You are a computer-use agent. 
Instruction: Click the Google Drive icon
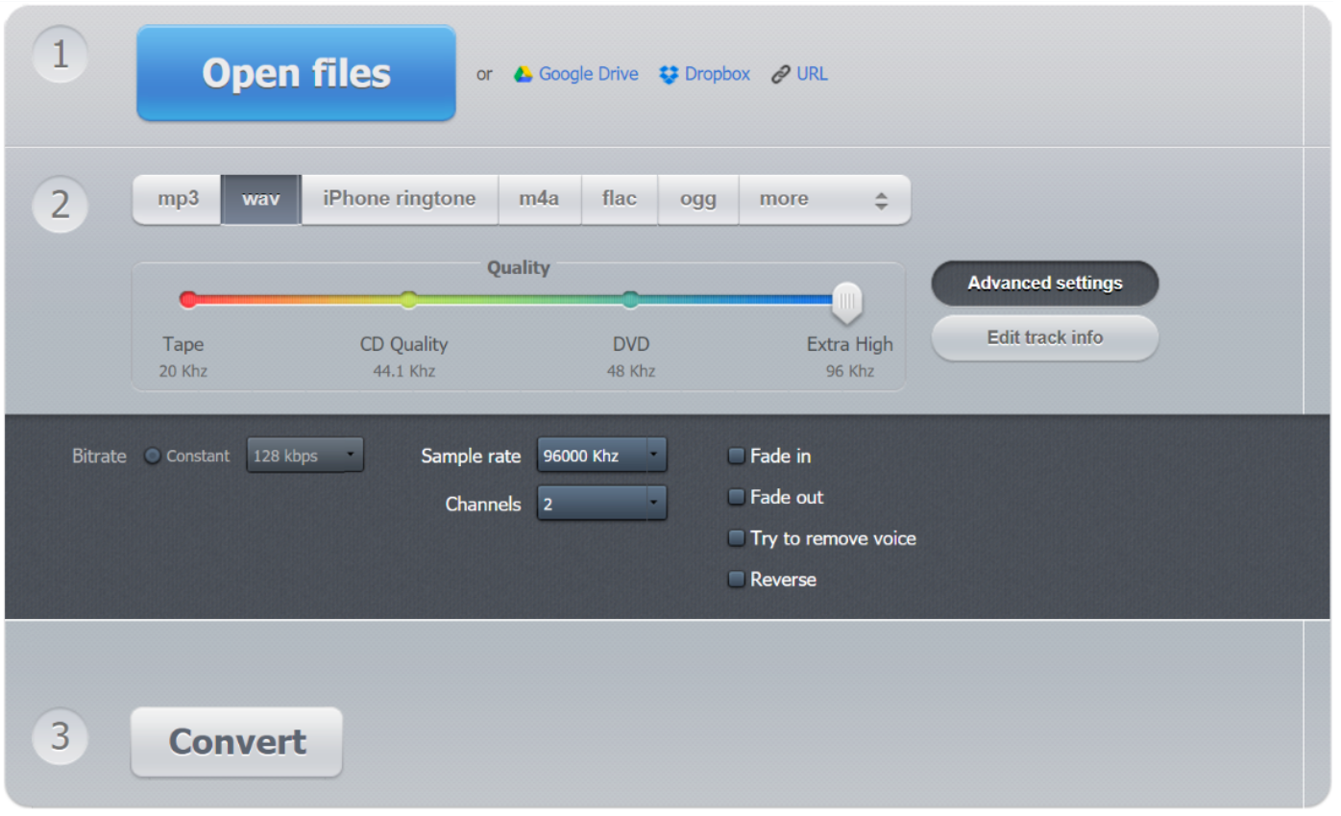(523, 74)
